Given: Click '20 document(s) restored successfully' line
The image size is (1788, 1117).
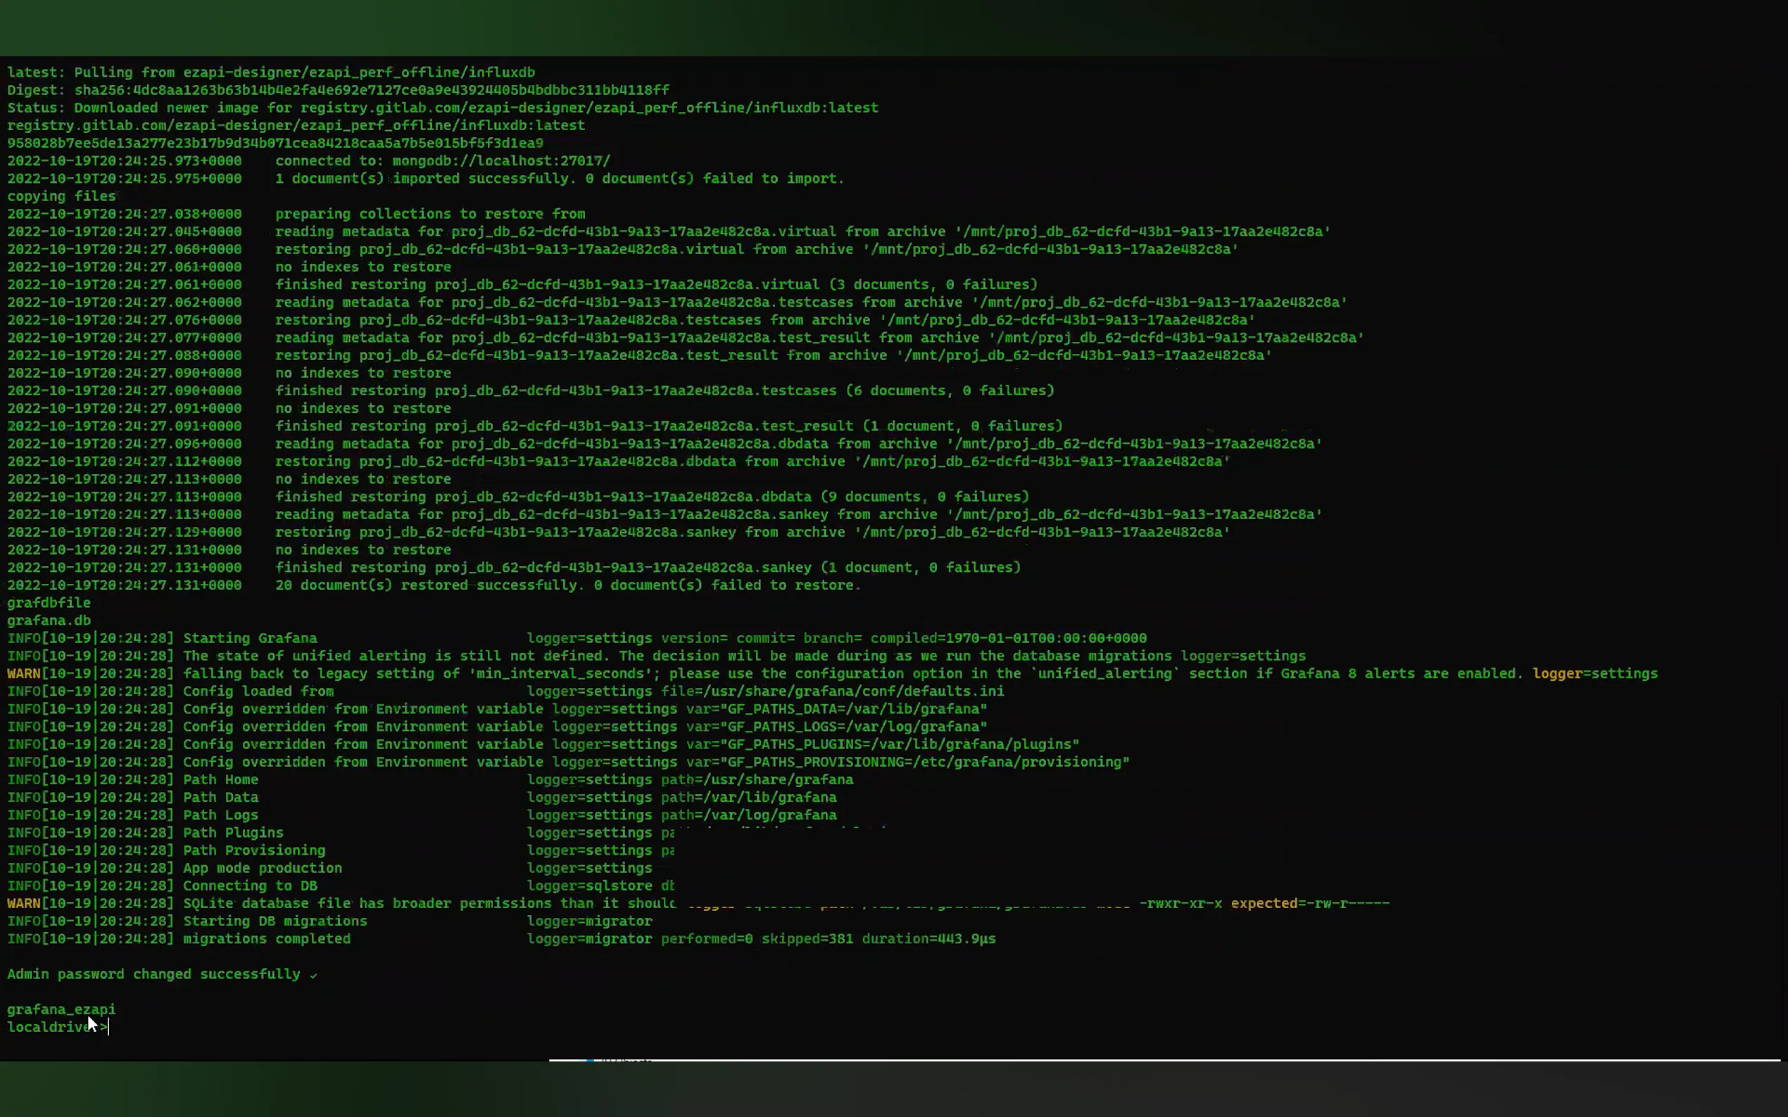Looking at the screenshot, I should coord(567,585).
